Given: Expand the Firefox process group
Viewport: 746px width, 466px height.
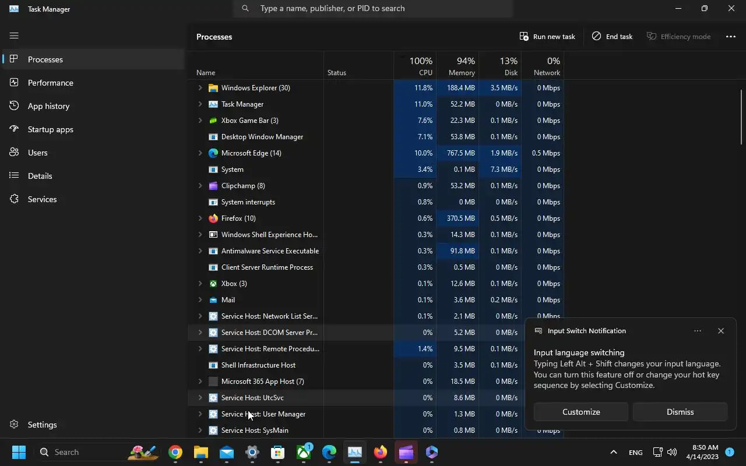Looking at the screenshot, I should pos(200,218).
